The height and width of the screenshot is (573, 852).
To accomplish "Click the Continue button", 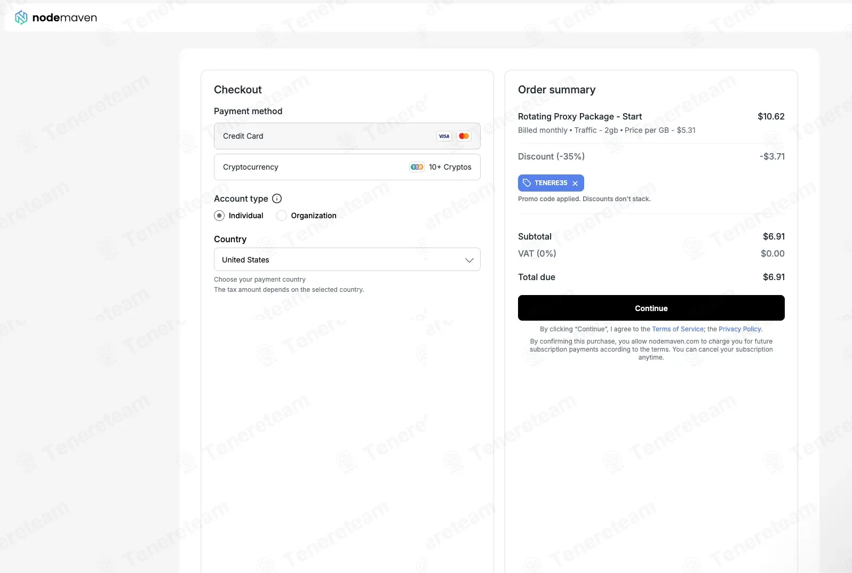I will [651, 308].
